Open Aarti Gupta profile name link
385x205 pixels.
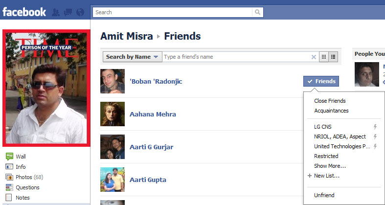coord(148,180)
